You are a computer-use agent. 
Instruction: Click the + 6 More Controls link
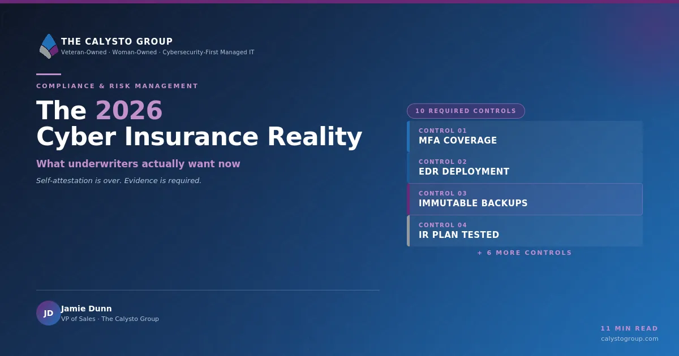[x=525, y=253]
